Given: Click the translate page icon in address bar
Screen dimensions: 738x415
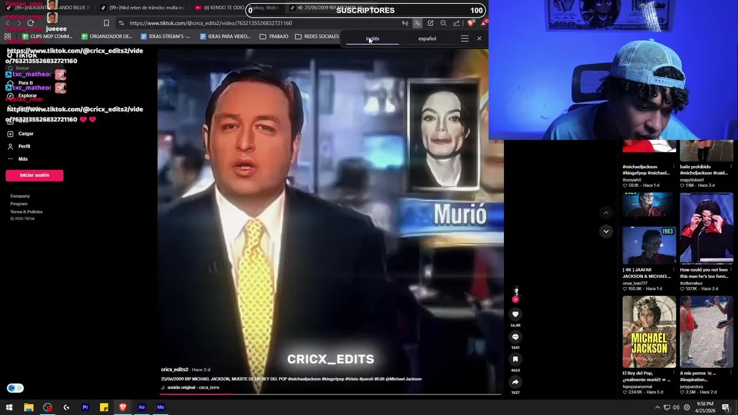Looking at the screenshot, I should point(417,23).
